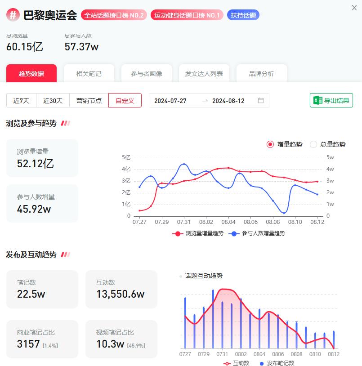Click the 运动健身话题日榜 NO.1 badge
Viewport: 362px width, 366px height.
click(187, 15)
